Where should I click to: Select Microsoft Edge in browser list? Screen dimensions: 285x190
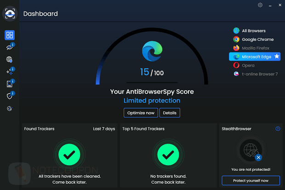coord(255,56)
